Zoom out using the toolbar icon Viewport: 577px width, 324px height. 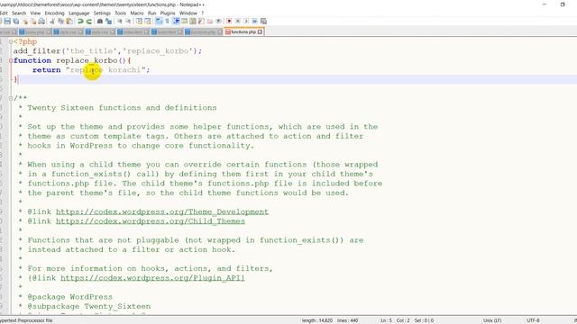coord(128,22)
